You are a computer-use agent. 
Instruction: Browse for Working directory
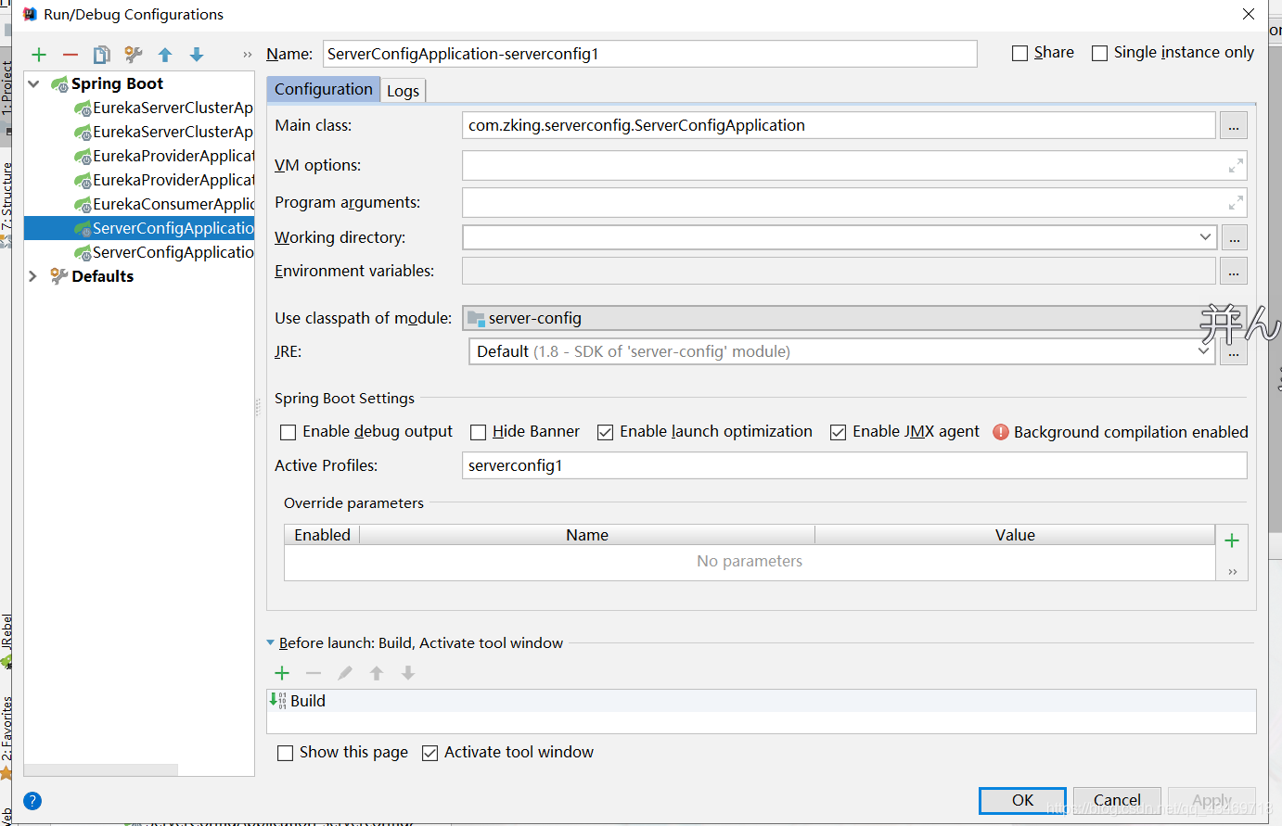pyautogui.click(x=1234, y=238)
